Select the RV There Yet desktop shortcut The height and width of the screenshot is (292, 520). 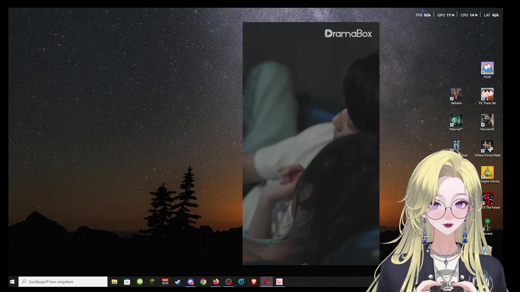tap(487, 97)
